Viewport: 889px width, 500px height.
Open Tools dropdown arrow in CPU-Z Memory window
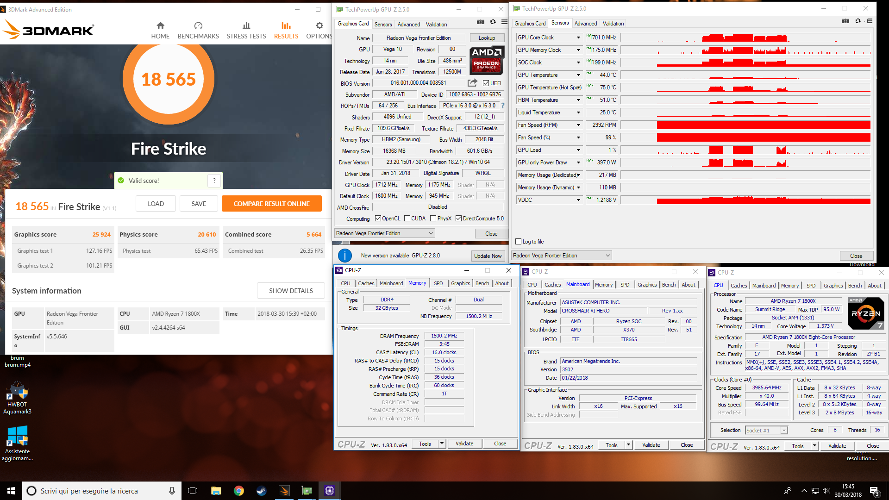pos(442,444)
